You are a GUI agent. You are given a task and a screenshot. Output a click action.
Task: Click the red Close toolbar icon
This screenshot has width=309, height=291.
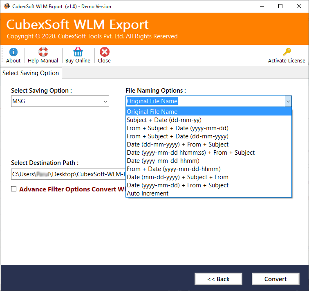tap(104, 52)
